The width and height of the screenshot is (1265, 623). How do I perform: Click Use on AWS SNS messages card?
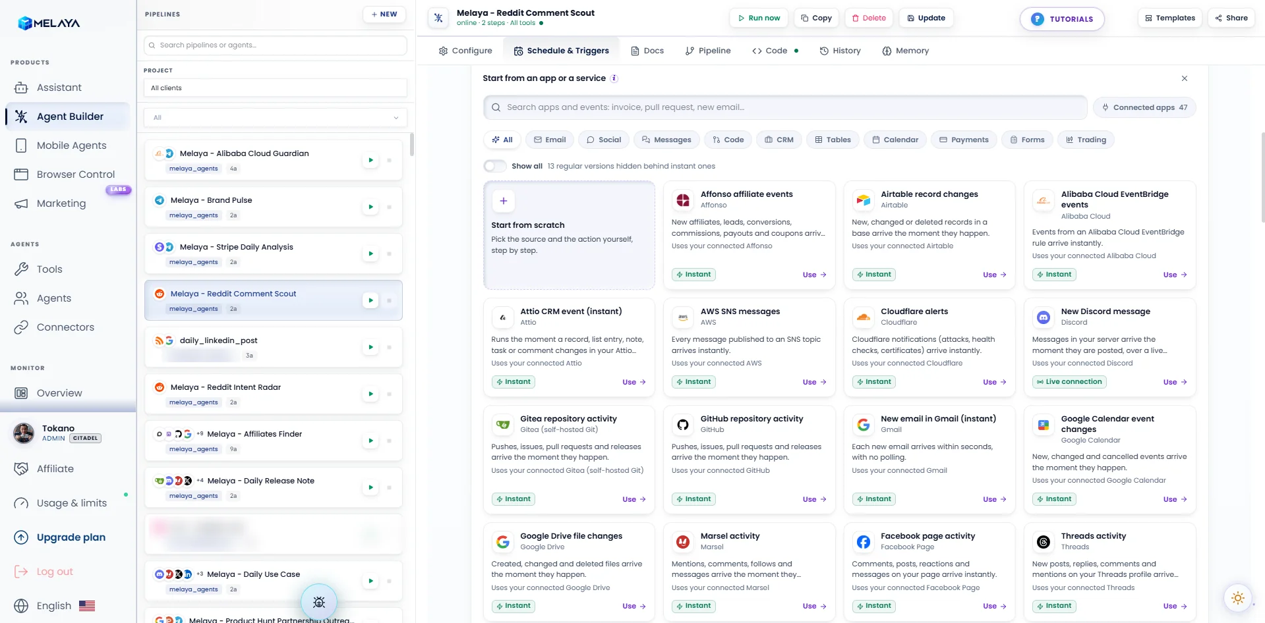(815, 382)
